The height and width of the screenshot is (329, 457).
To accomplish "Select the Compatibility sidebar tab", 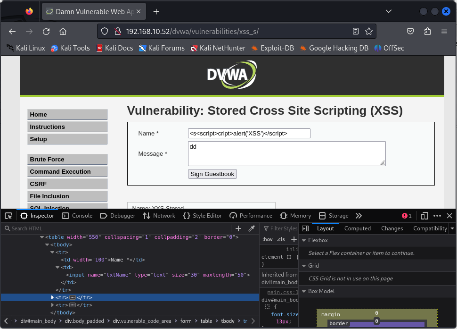I will (x=430, y=228).
